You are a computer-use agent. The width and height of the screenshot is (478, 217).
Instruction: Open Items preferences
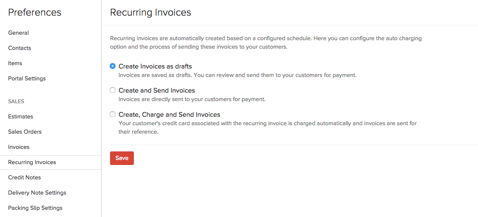tap(15, 63)
